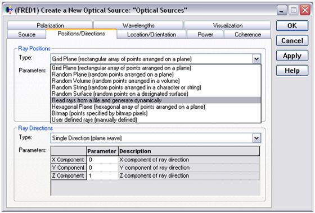Show the Coherence tab
The width and height of the screenshot is (315, 213).
coord(247,34)
